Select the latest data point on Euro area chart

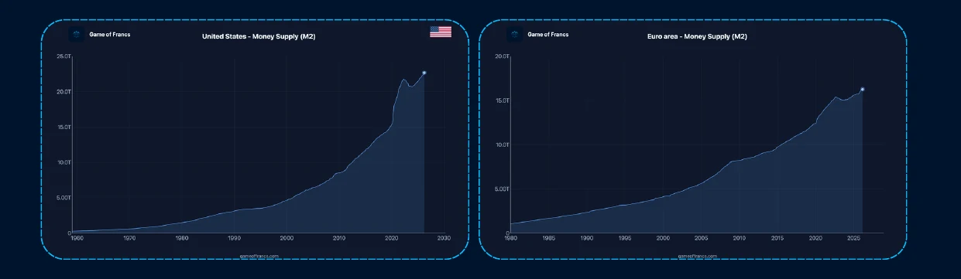(863, 89)
